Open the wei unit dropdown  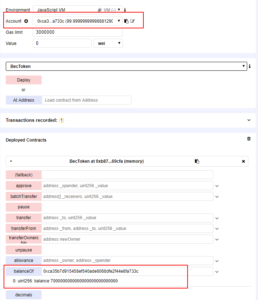[108, 43]
